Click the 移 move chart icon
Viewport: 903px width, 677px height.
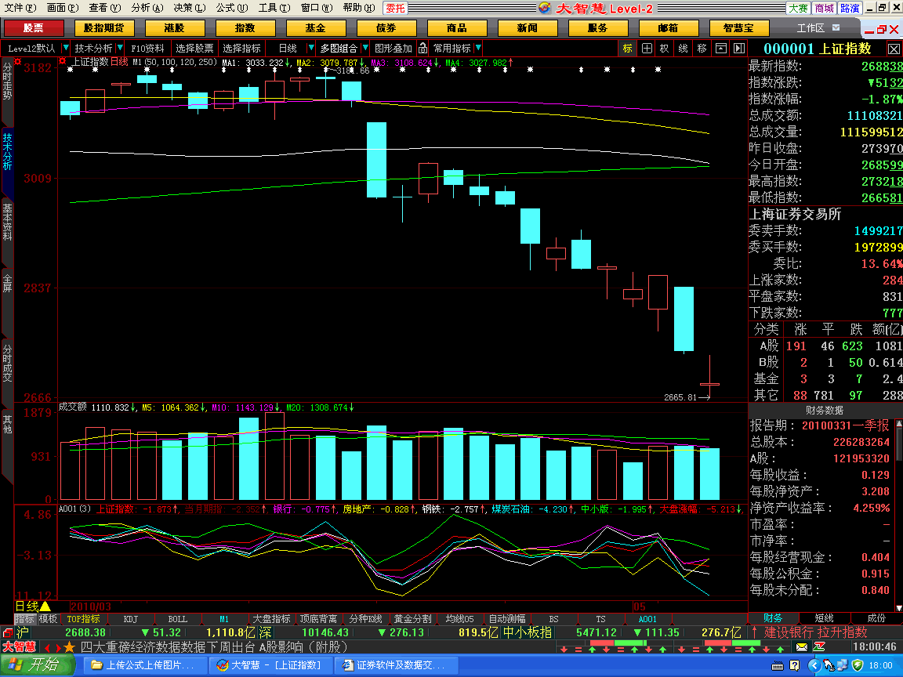[702, 49]
